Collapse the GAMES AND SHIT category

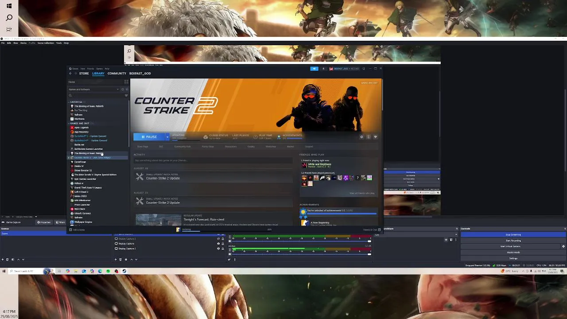(69, 123)
